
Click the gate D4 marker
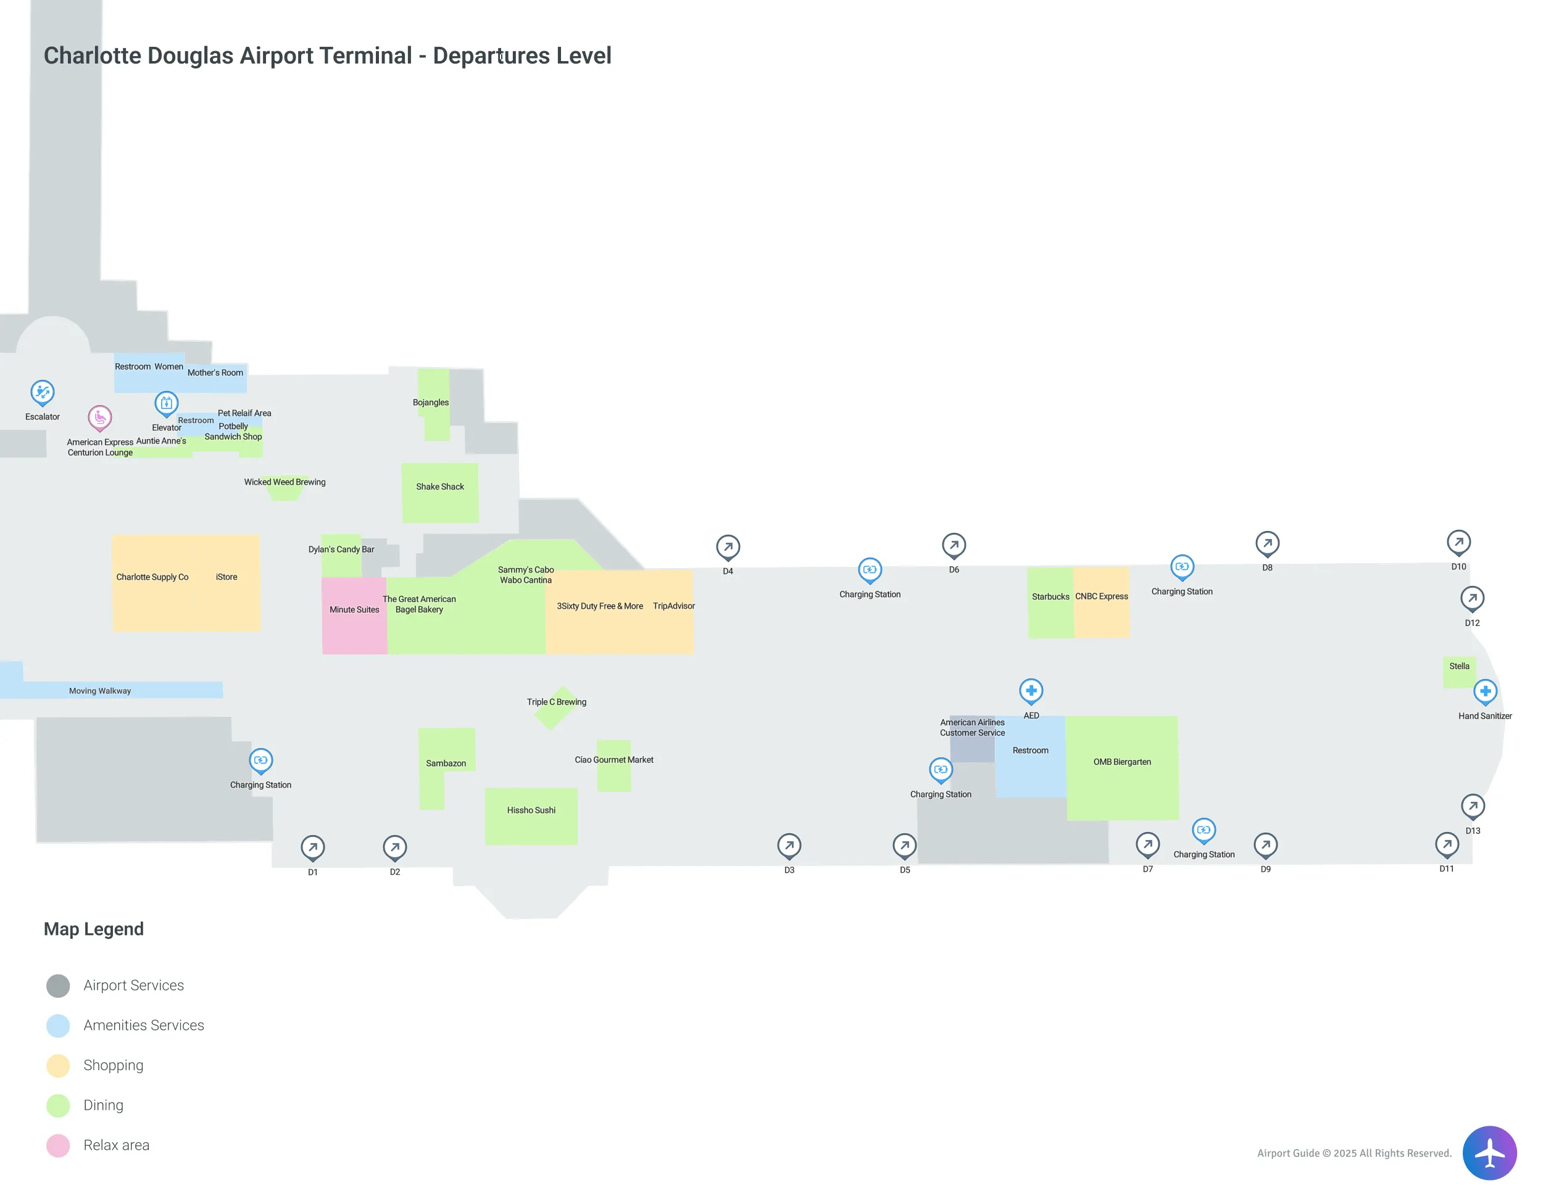coord(728,548)
